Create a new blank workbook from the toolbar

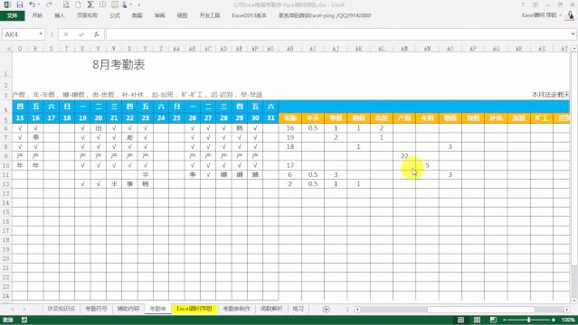pos(78,5)
